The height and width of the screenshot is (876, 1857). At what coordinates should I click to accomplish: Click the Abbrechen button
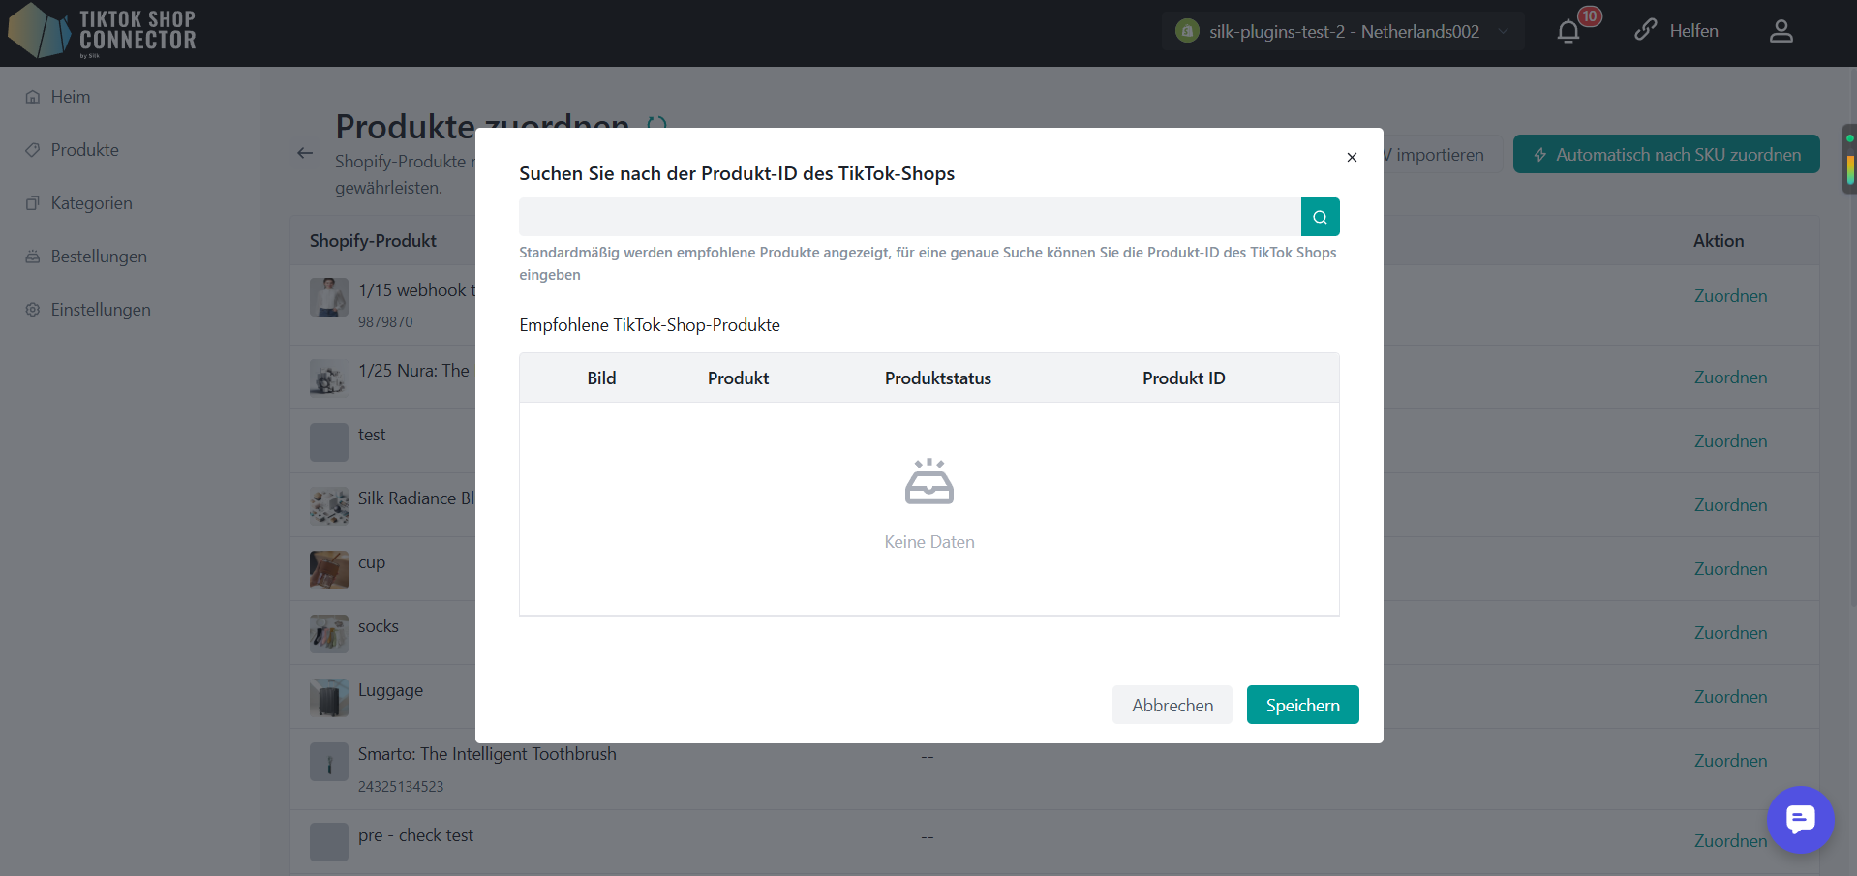click(1172, 705)
